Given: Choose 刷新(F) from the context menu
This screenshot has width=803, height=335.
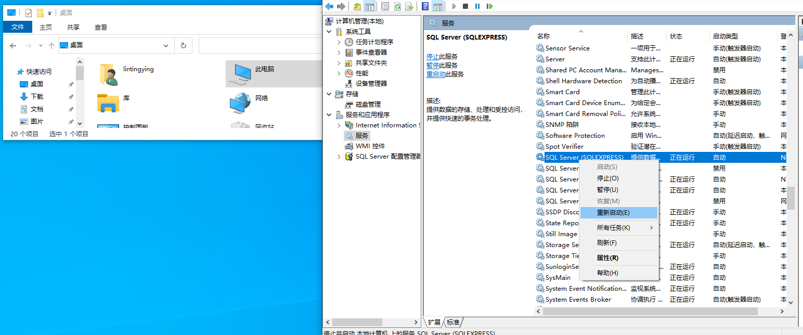Looking at the screenshot, I should (x=619, y=243).
